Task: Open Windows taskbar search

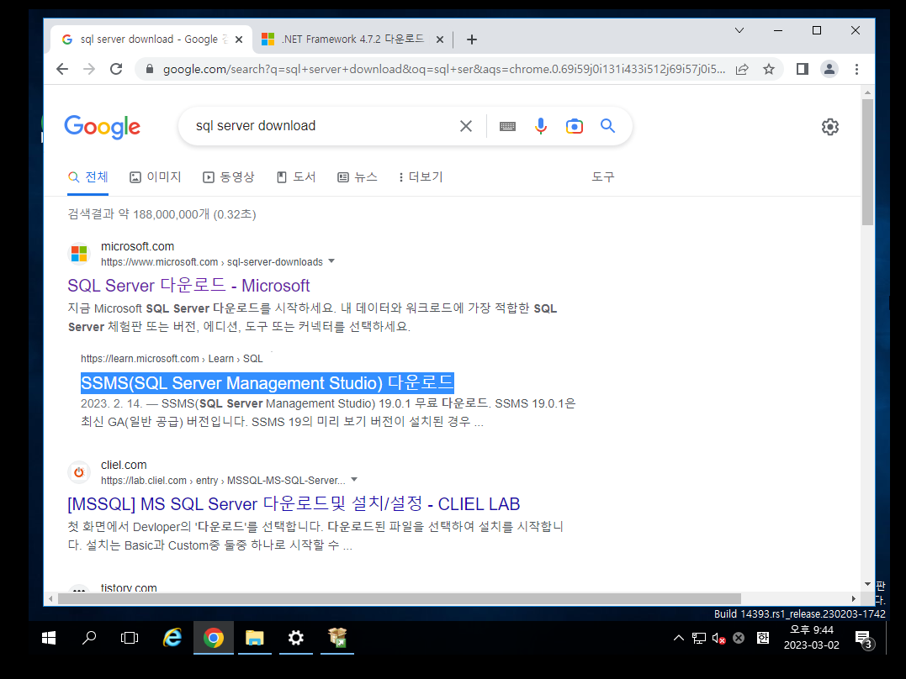Action: pyautogui.click(x=89, y=638)
